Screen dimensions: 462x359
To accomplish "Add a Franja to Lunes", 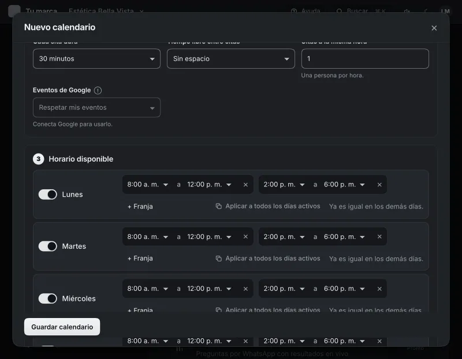I will pos(140,207).
